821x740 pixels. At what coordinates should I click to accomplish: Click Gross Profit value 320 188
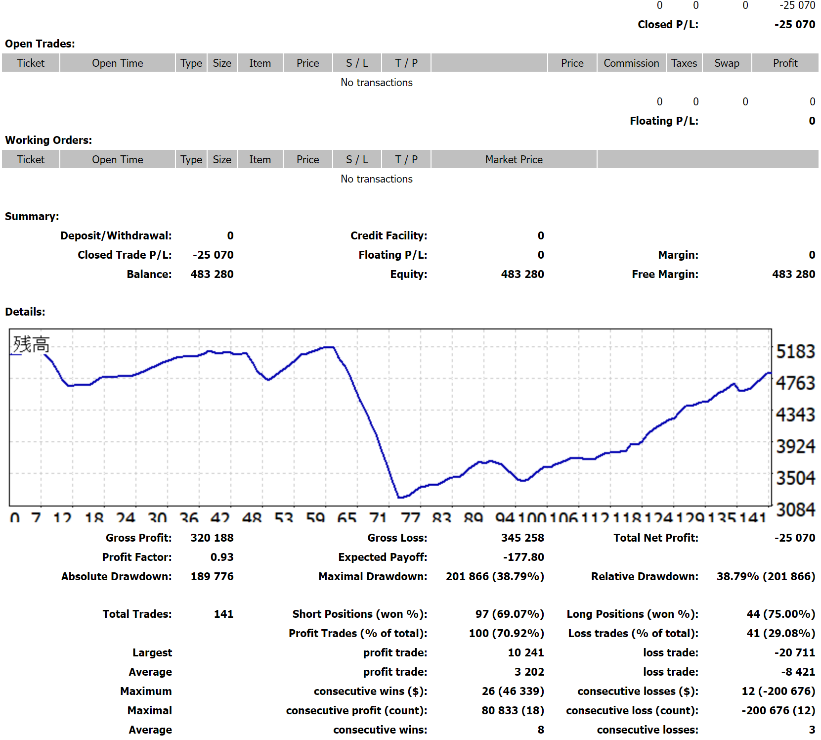tap(212, 538)
